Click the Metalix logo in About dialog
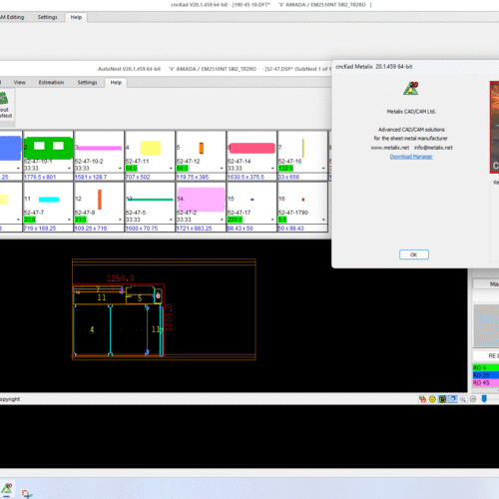Image resolution: width=499 pixels, height=499 pixels. (x=411, y=89)
